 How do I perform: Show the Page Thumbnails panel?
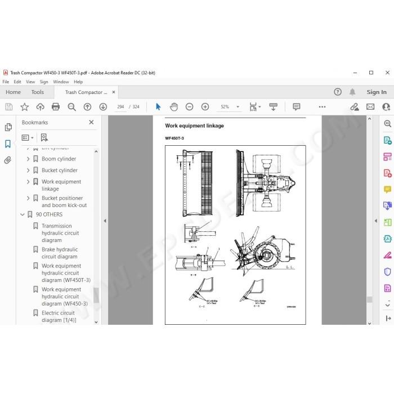(8, 127)
